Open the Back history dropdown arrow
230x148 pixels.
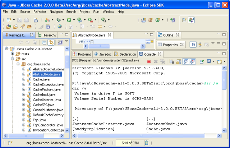pyautogui.click(x=105, y=26)
